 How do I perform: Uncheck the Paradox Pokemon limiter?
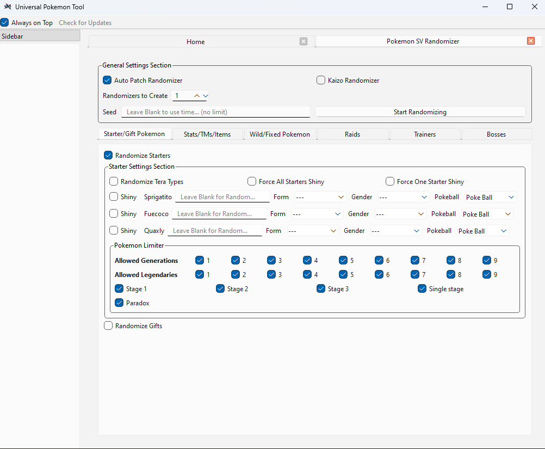point(119,303)
